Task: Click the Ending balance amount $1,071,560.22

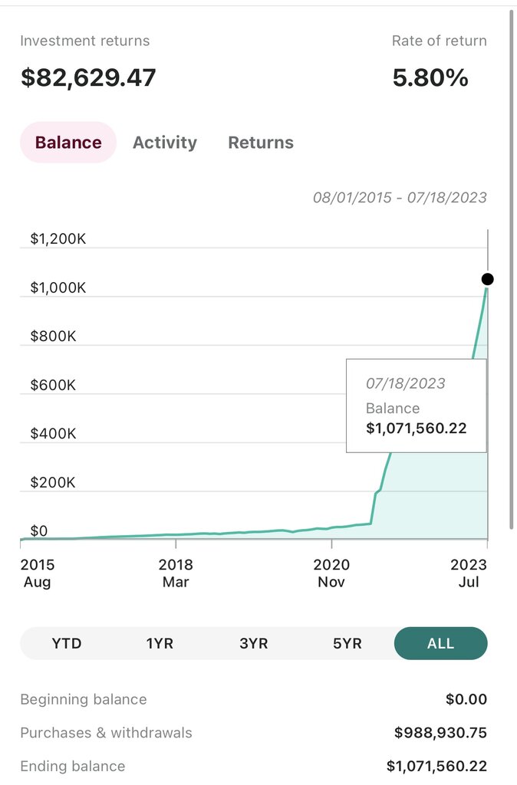Action: click(x=436, y=766)
